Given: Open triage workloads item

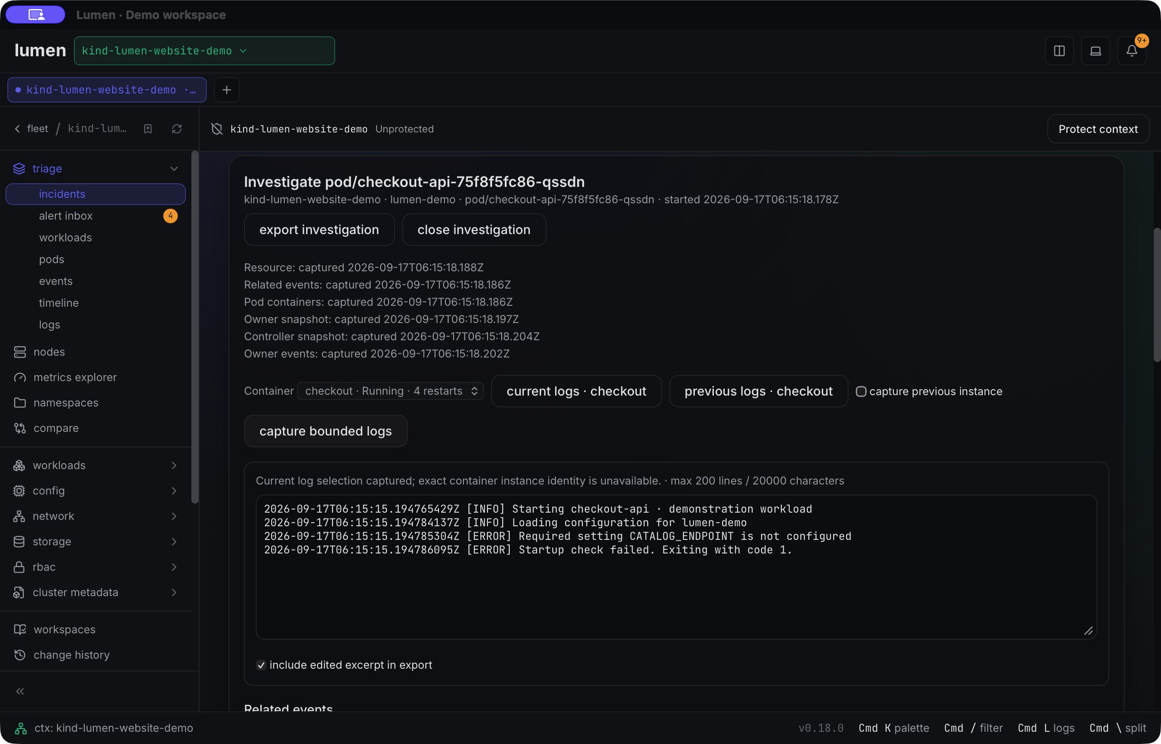Looking at the screenshot, I should (x=96, y=238).
